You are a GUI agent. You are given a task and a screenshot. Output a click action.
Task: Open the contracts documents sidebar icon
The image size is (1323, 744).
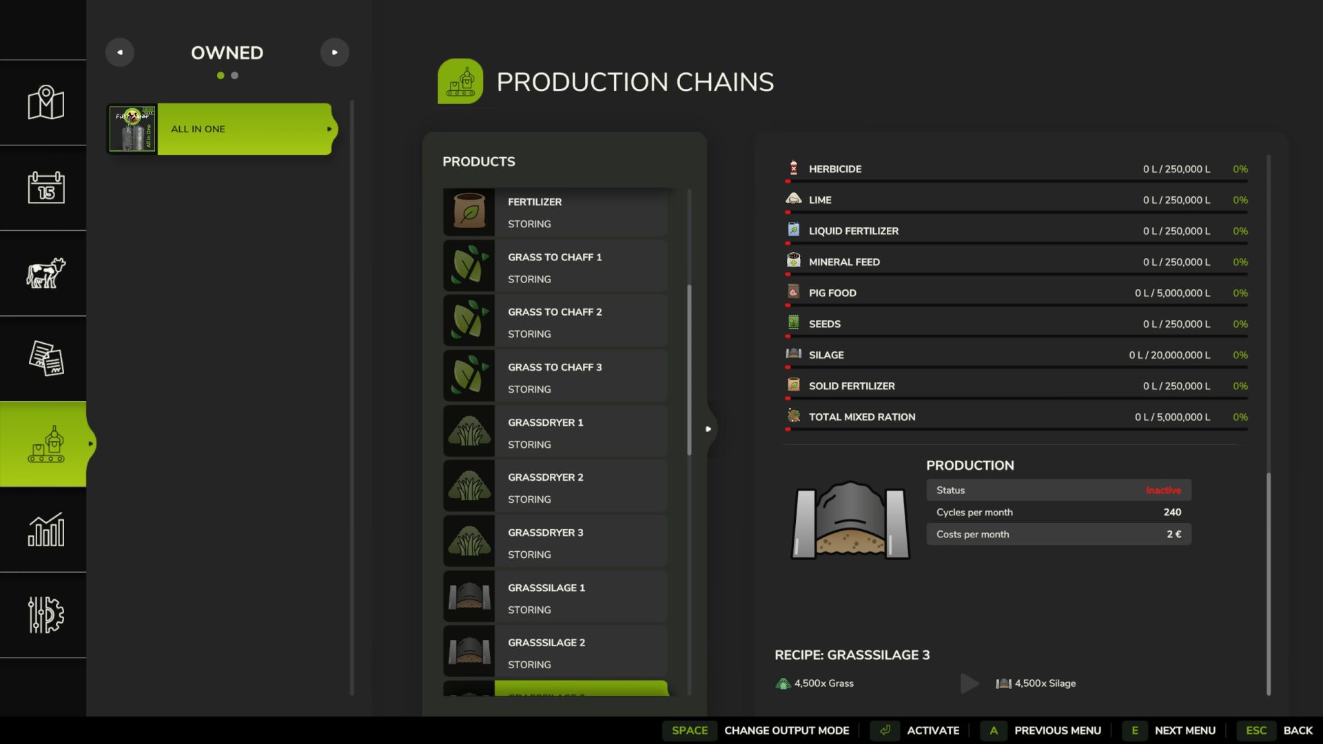point(45,358)
